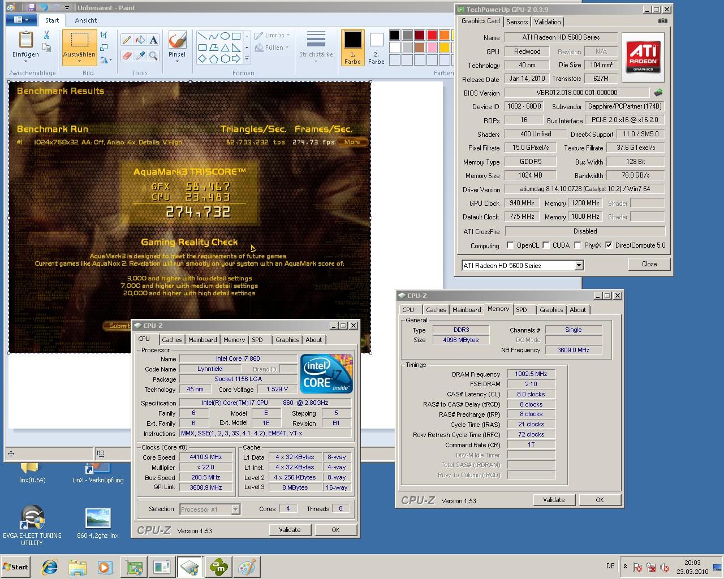Click Undo arrow in Paint title bar
This screenshot has height=579, width=724.
coord(43,7)
